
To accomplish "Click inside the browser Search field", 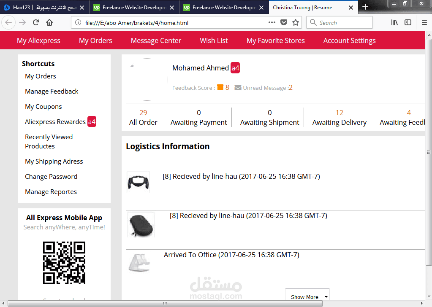I will pos(340,22).
